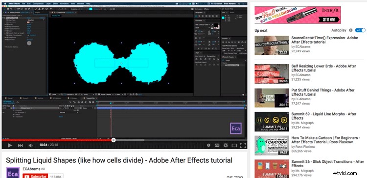Open SourceRectAtTime() Expression video link
The width and height of the screenshot is (367, 178).
click(324, 40)
